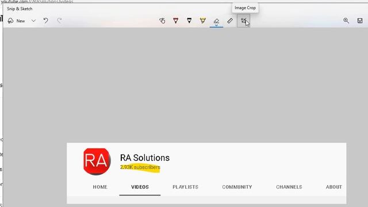
Task: Switch to the VIDEOS tab
Action: [x=140, y=187]
